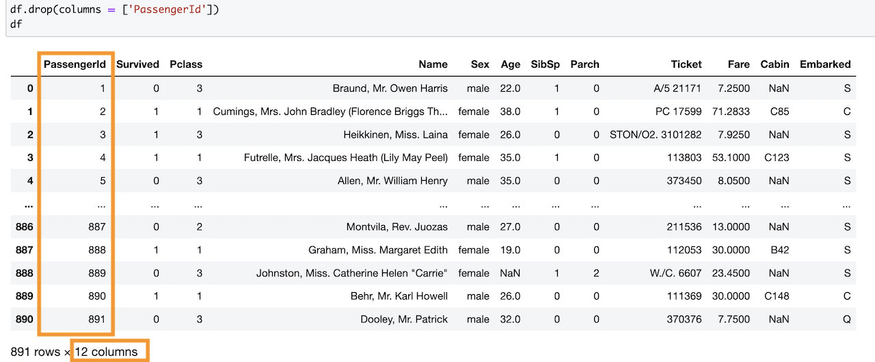Click the Cabin column header

[x=775, y=64]
